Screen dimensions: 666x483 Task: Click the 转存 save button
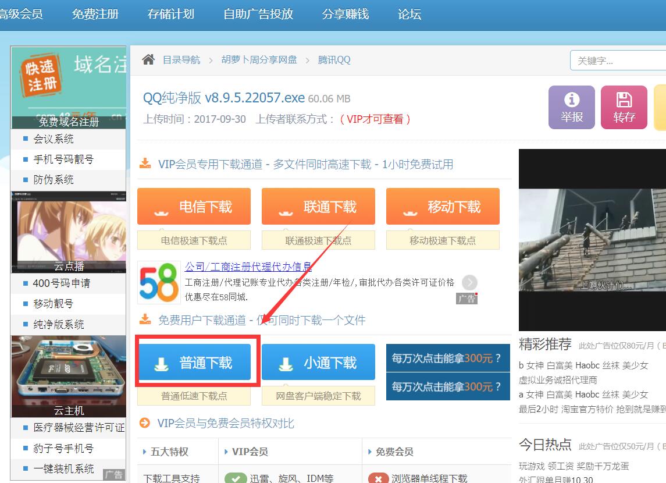point(624,107)
